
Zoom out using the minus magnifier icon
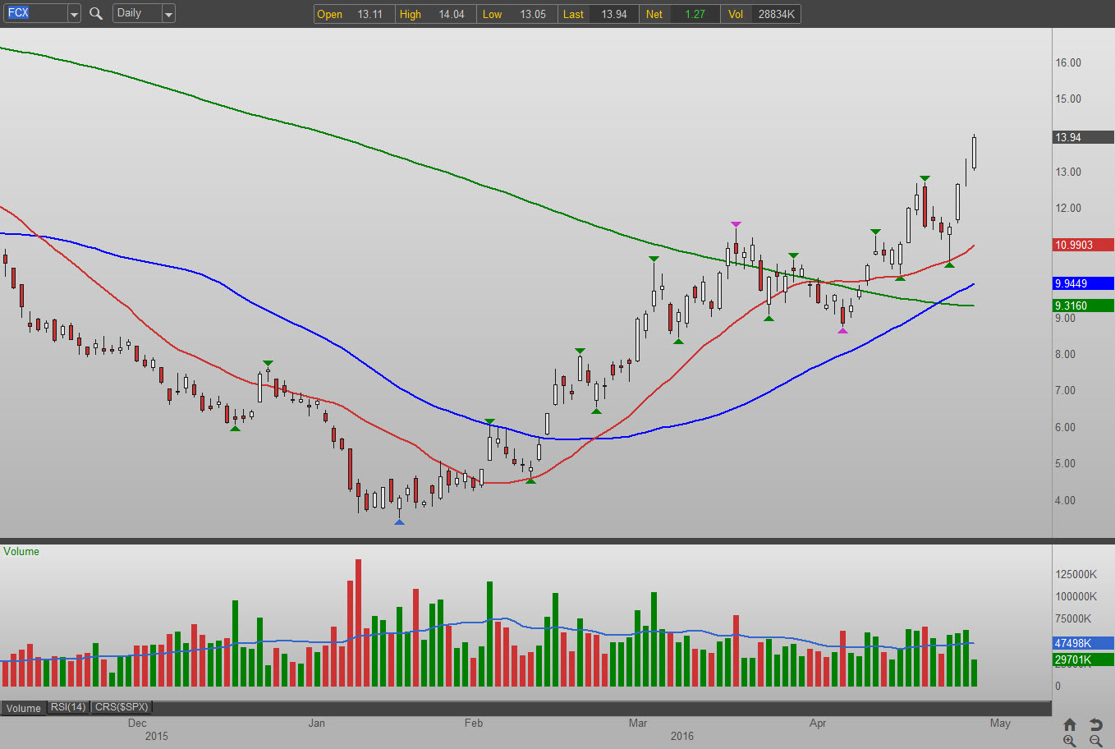pyautogui.click(x=1095, y=741)
